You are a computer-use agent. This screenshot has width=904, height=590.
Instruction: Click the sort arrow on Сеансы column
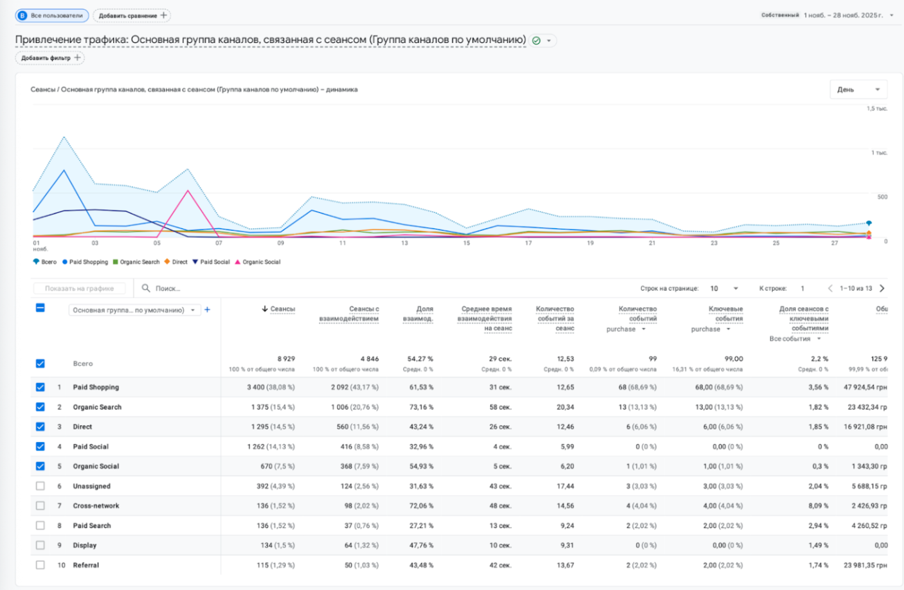click(264, 309)
